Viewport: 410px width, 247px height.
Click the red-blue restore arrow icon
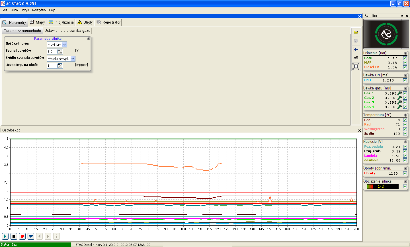pyautogui.click(x=356, y=49)
